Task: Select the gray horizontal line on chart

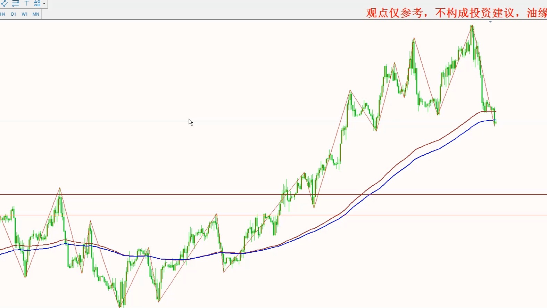Action: [104, 122]
